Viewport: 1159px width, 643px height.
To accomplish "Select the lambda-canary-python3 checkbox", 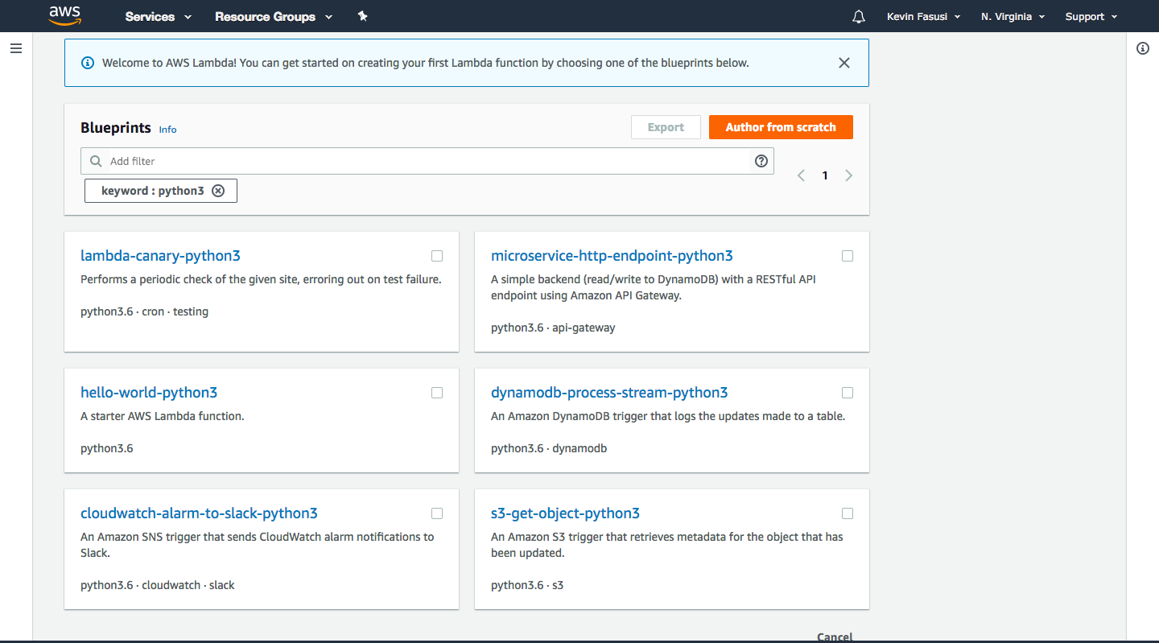I will [437, 256].
